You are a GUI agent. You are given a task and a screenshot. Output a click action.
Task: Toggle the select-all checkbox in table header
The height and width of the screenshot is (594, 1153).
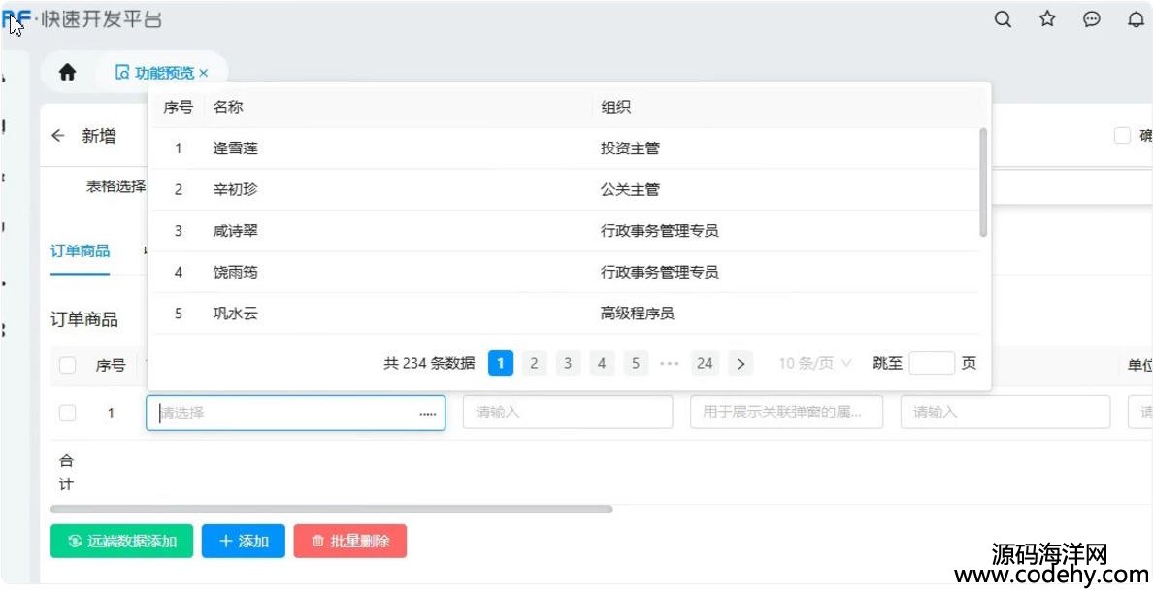(x=68, y=366)
